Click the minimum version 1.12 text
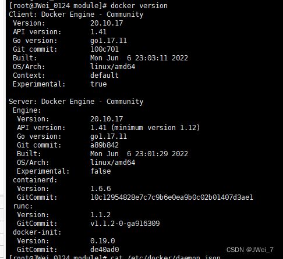Viewport: 283px width, 259px height. click(155, 128)
